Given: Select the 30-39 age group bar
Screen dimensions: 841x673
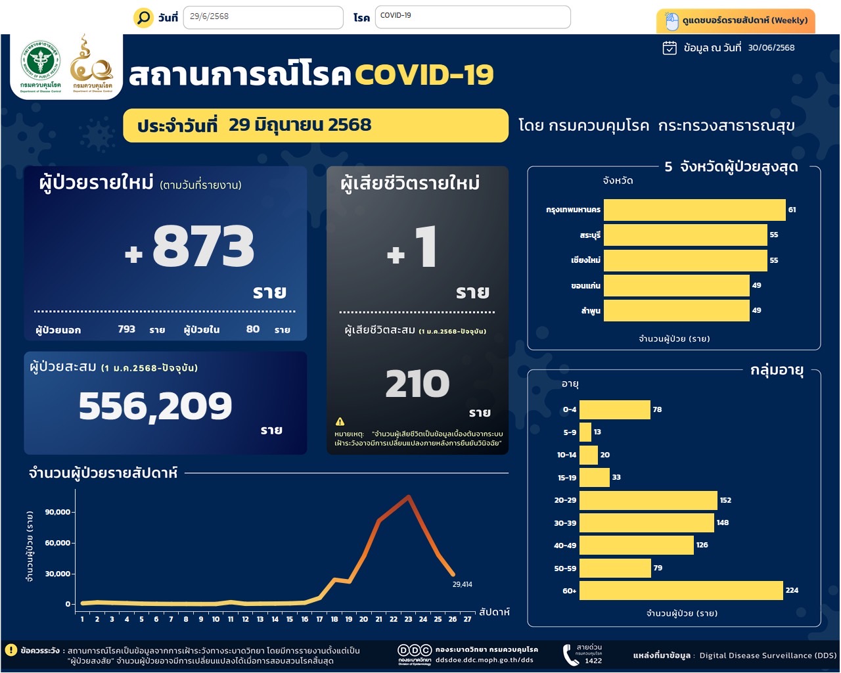Looking at the screenshot, I should point(647,522).
